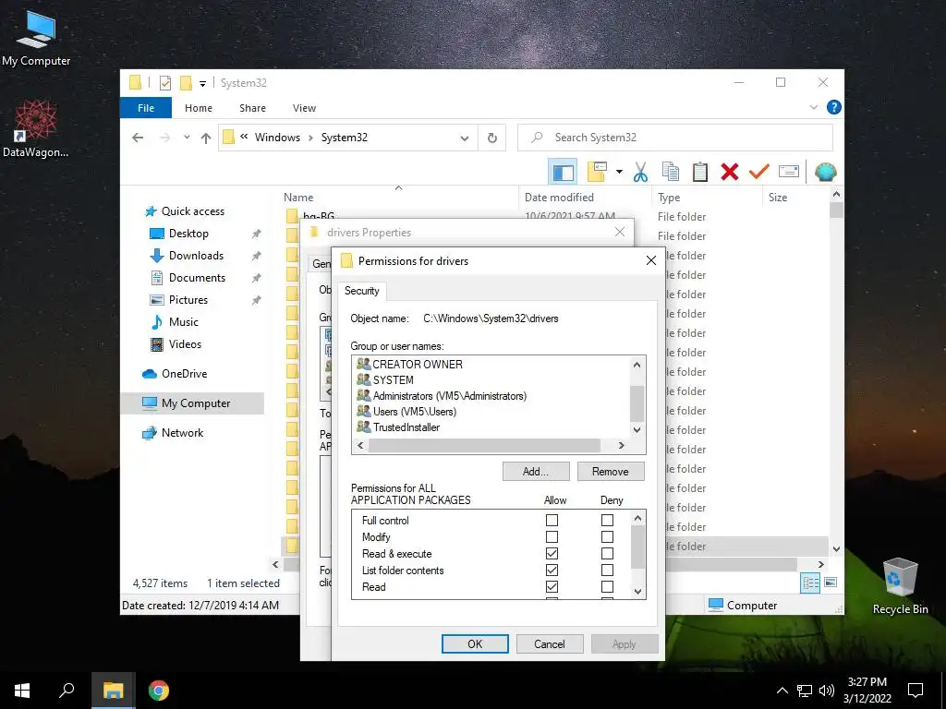Open File Explorer from the taskbar
The height and width of the screenshot is (709, 946).
113,691
